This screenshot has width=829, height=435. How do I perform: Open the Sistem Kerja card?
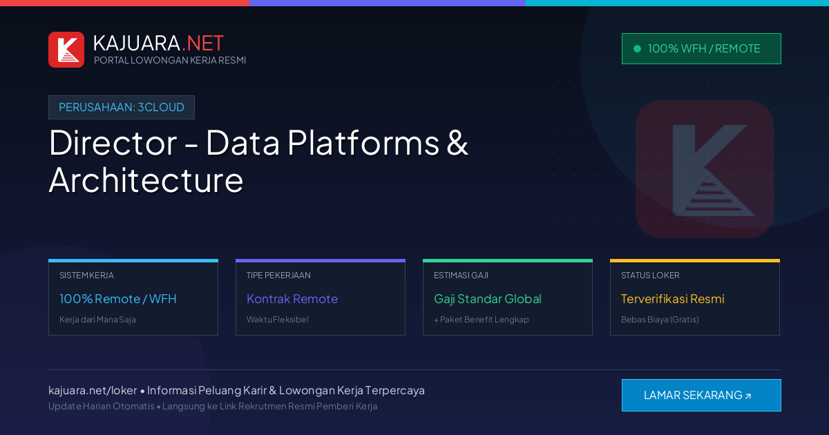point(133,298)
